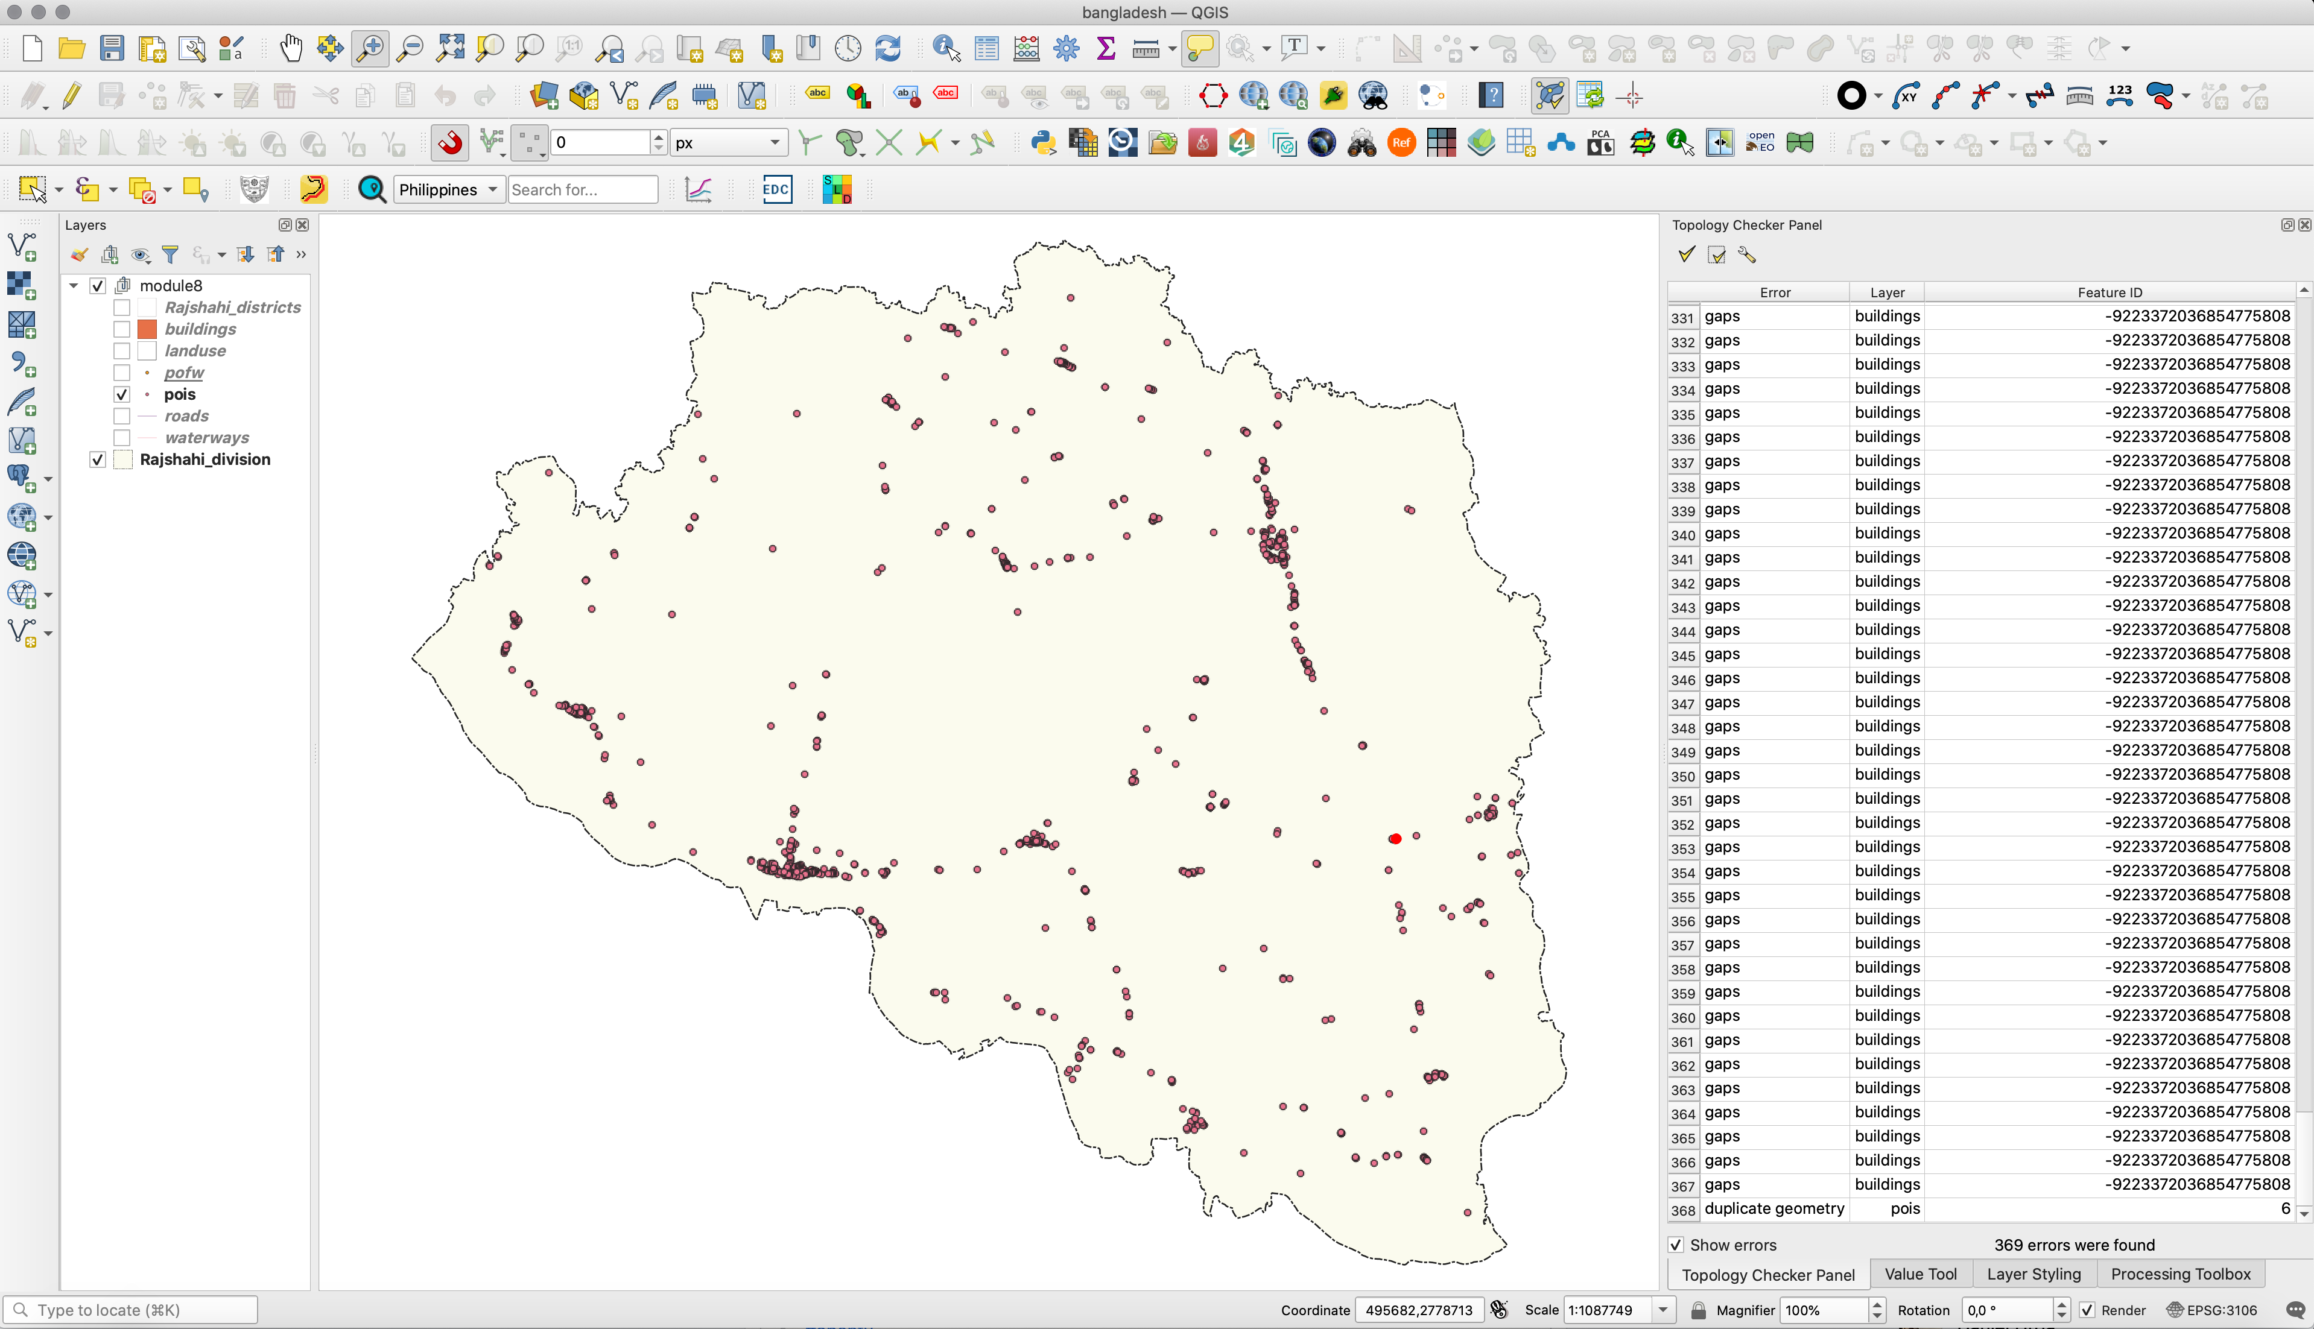The image size is (2314, 1329).
Task: Select error row 368 duplicate geometry
Action: click(x=1982, y=1210)
